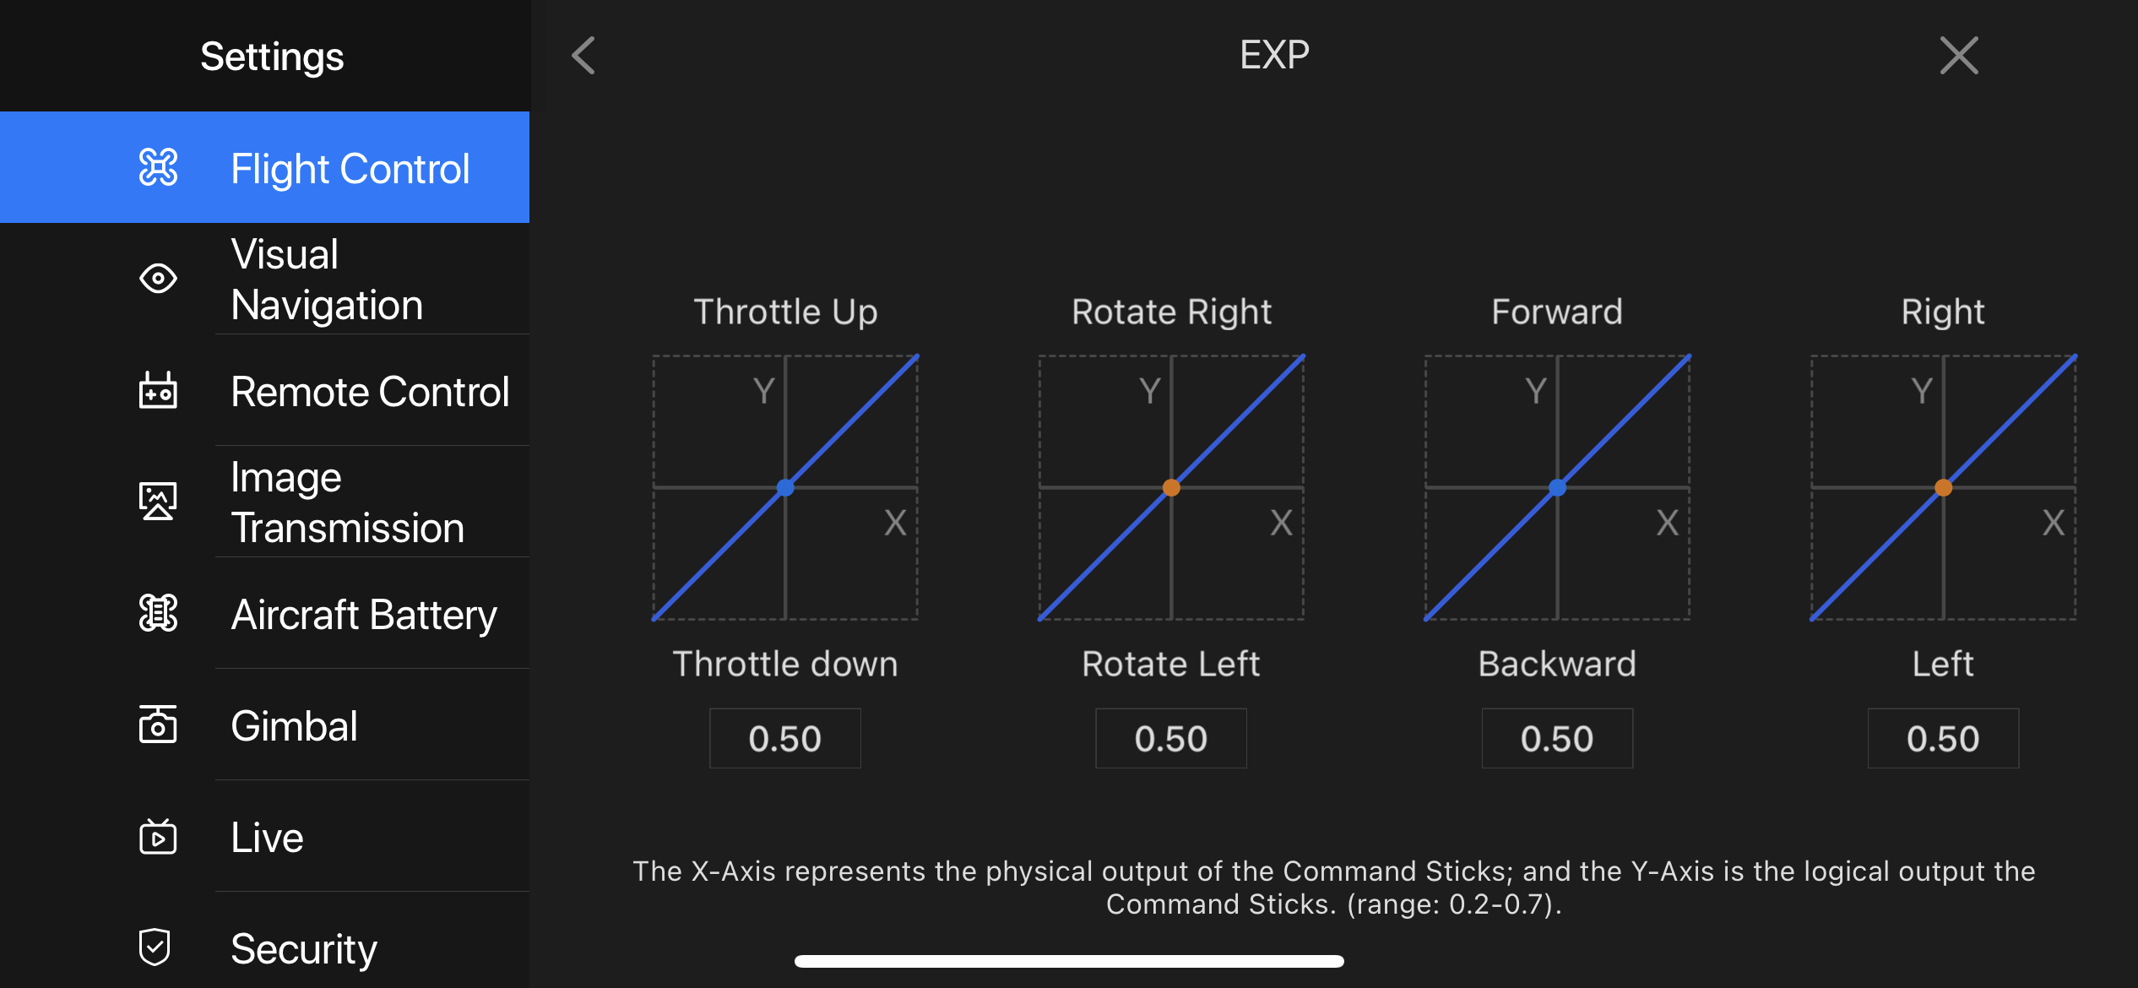Click the blue point on the Throttle curve

[x=785, y=487]
